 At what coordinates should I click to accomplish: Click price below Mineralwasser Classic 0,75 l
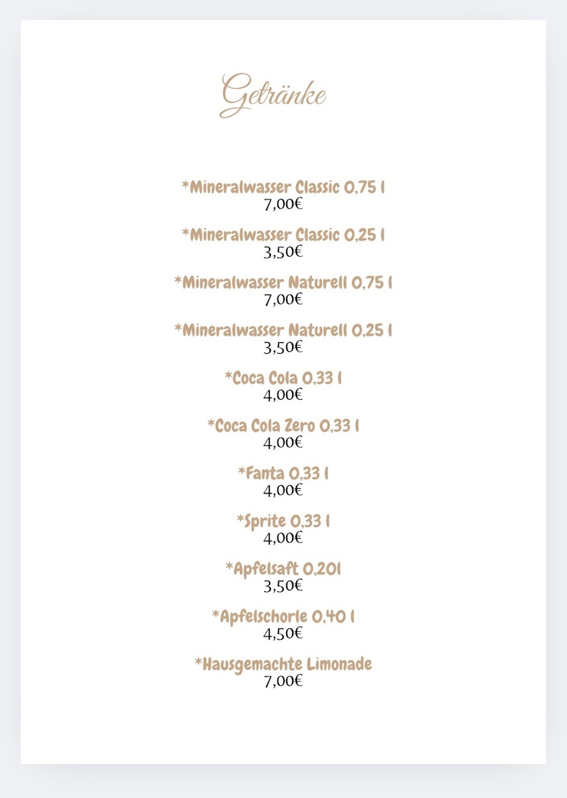(x=283, y=204)
